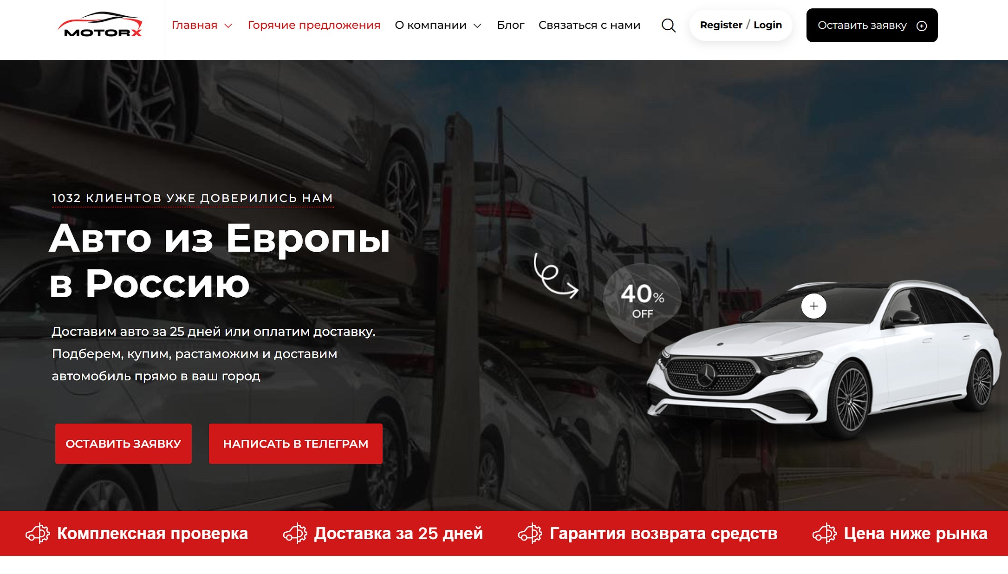Click the Login link
Viewport: 1008px width, 574px height.
coord(767,25)
